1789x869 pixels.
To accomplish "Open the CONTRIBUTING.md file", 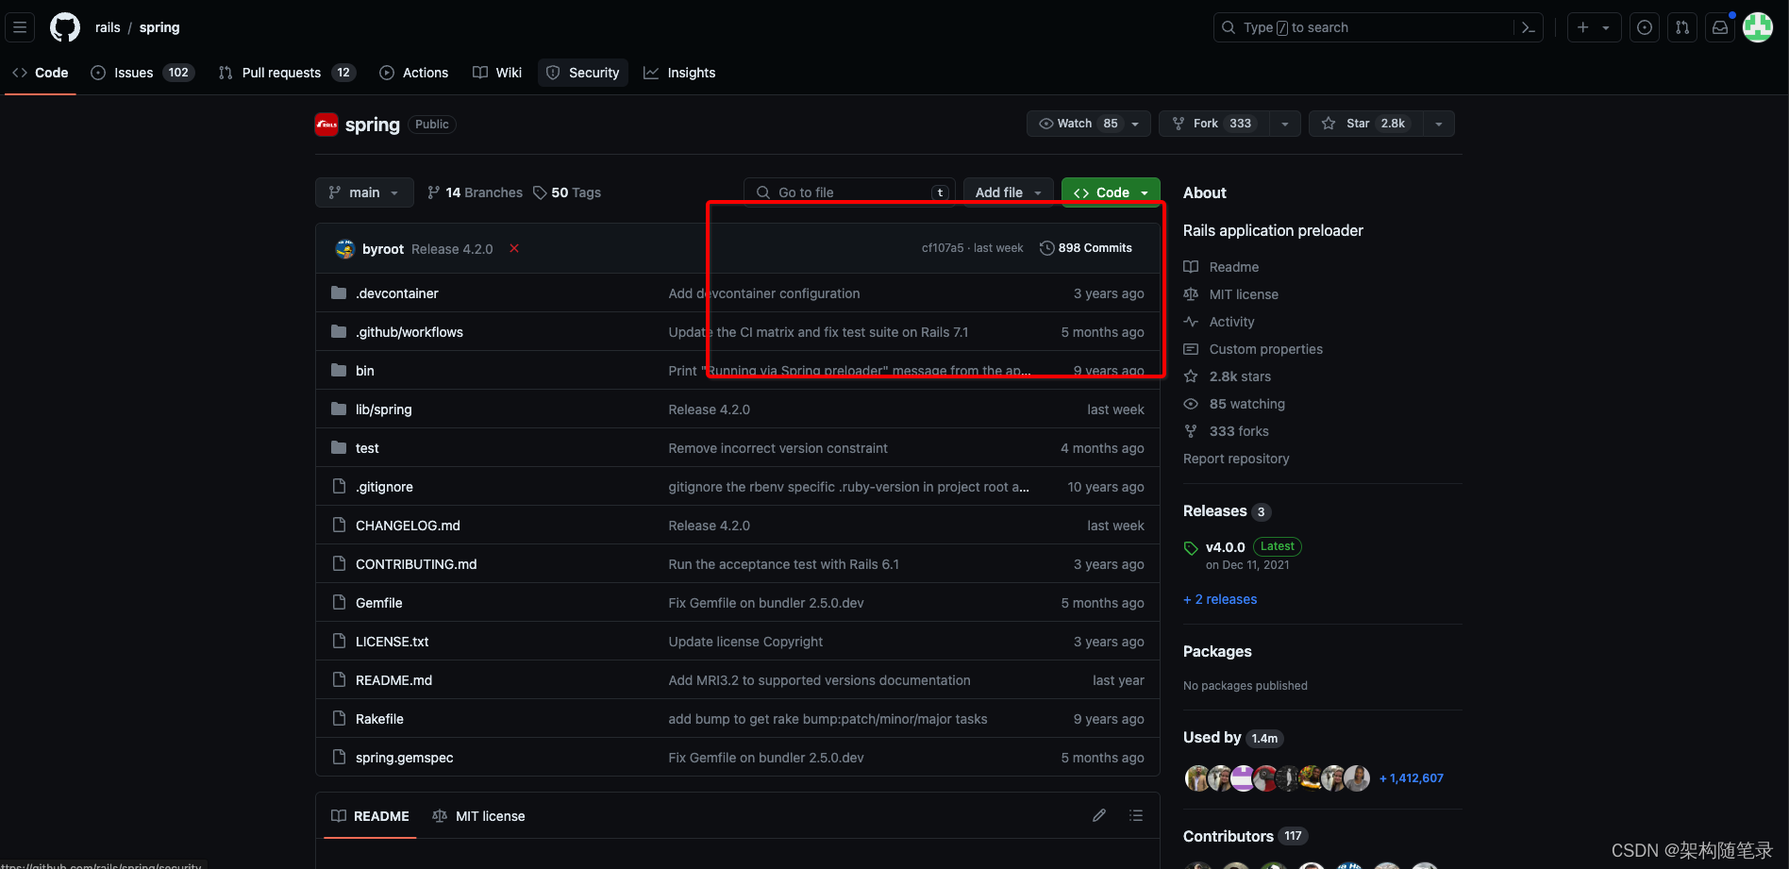I will 416,564.
